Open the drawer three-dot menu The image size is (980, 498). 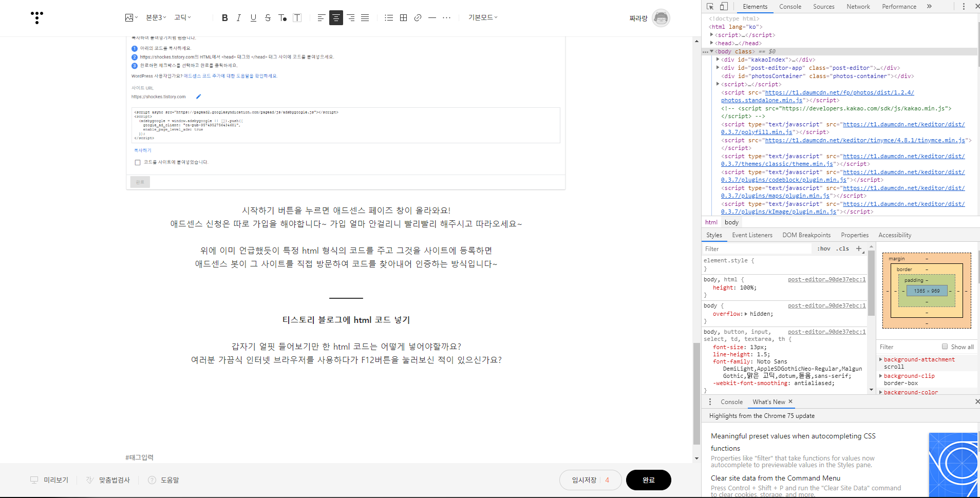coord(710,402)
